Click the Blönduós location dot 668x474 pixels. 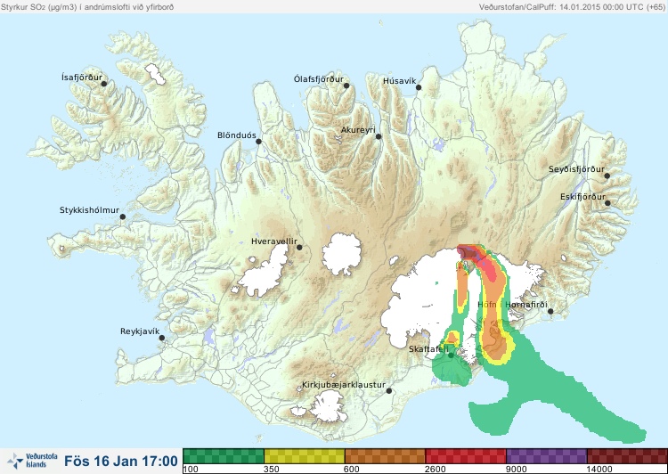pyautogui.click(x=258, y=142)
